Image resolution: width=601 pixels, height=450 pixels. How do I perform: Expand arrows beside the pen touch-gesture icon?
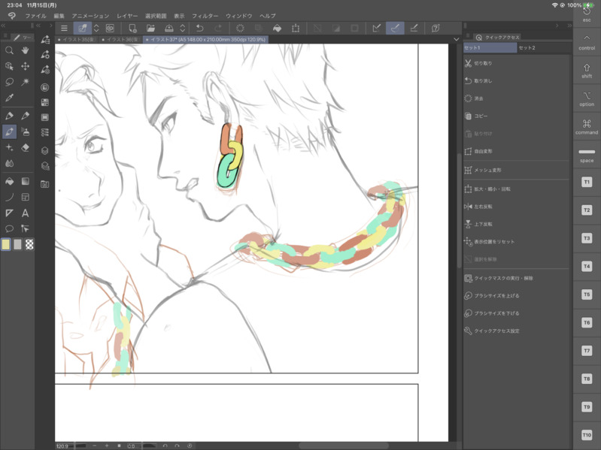[96, 29]
